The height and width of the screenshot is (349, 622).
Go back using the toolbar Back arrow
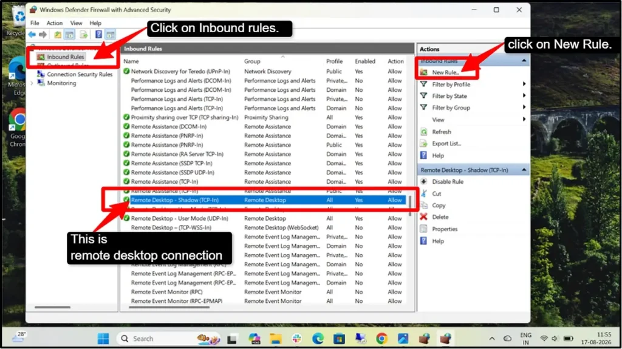click(x=32, y=35)
